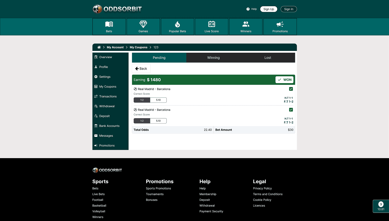Open the footer Licences link
This screenshot has width=389, height=221.
[x=259, y=206]
